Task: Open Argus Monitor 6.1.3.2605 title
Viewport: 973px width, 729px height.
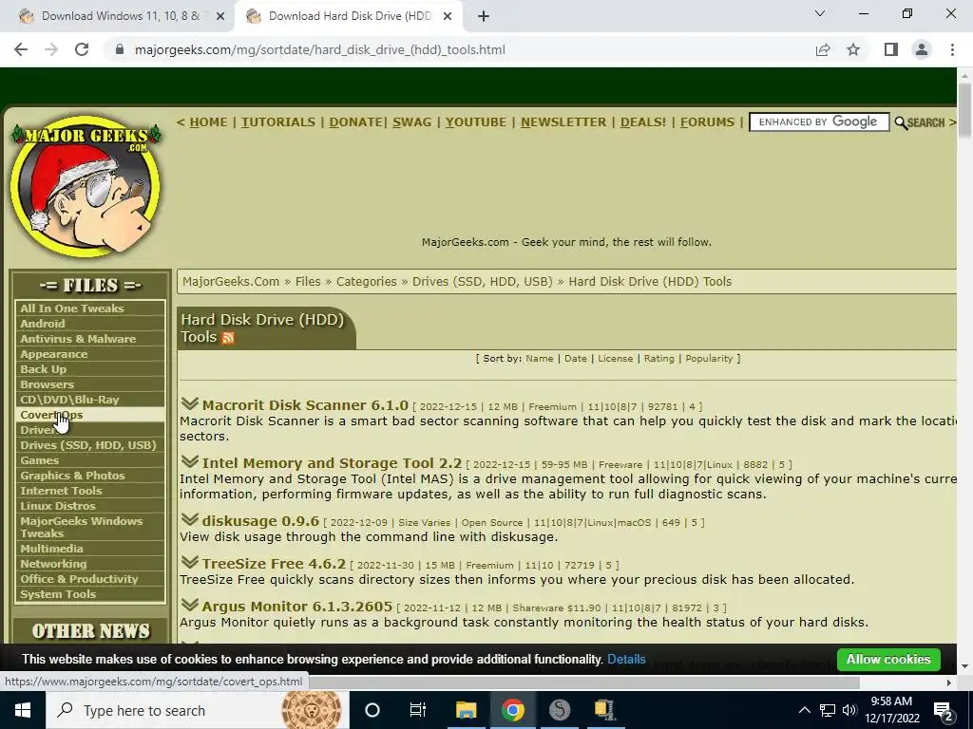Action: 297,607
